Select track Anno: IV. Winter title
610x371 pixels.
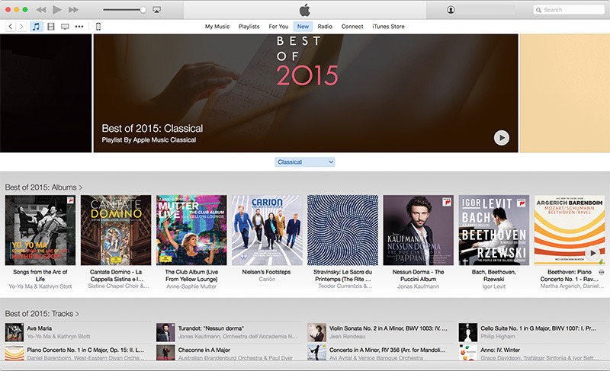(500, 350)
